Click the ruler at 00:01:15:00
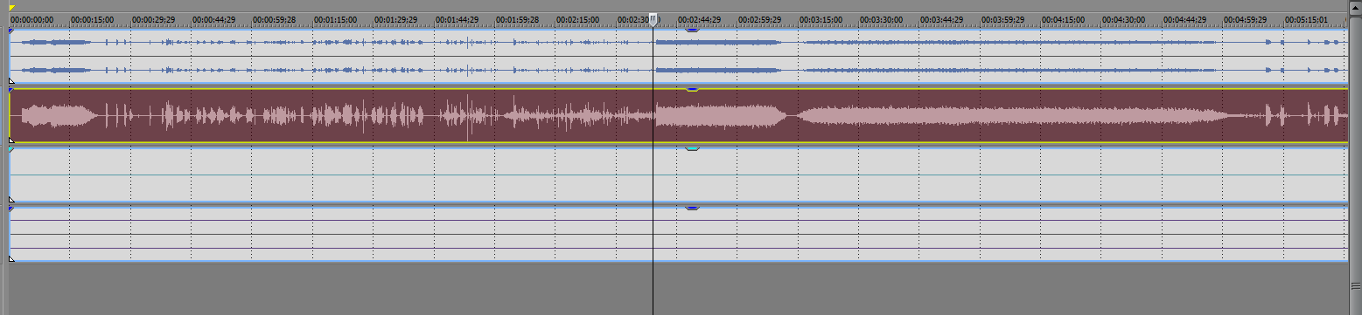This screenshot has width=1362, height=315. click(335, 19)
